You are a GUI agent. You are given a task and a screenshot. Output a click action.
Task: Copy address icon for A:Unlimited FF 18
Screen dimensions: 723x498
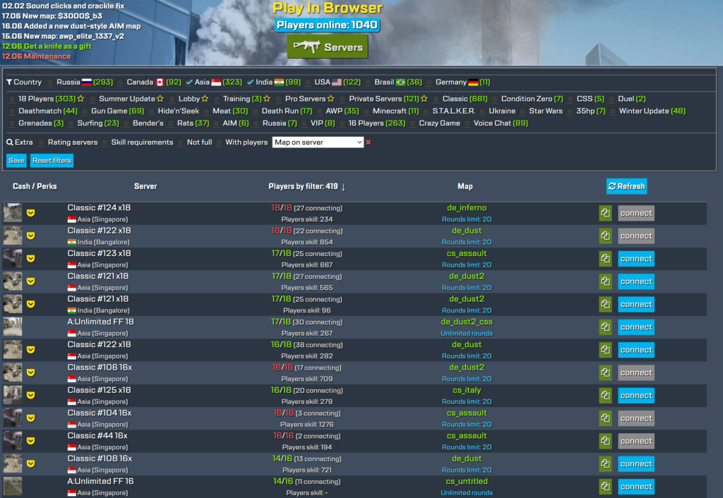pos(605,327)
